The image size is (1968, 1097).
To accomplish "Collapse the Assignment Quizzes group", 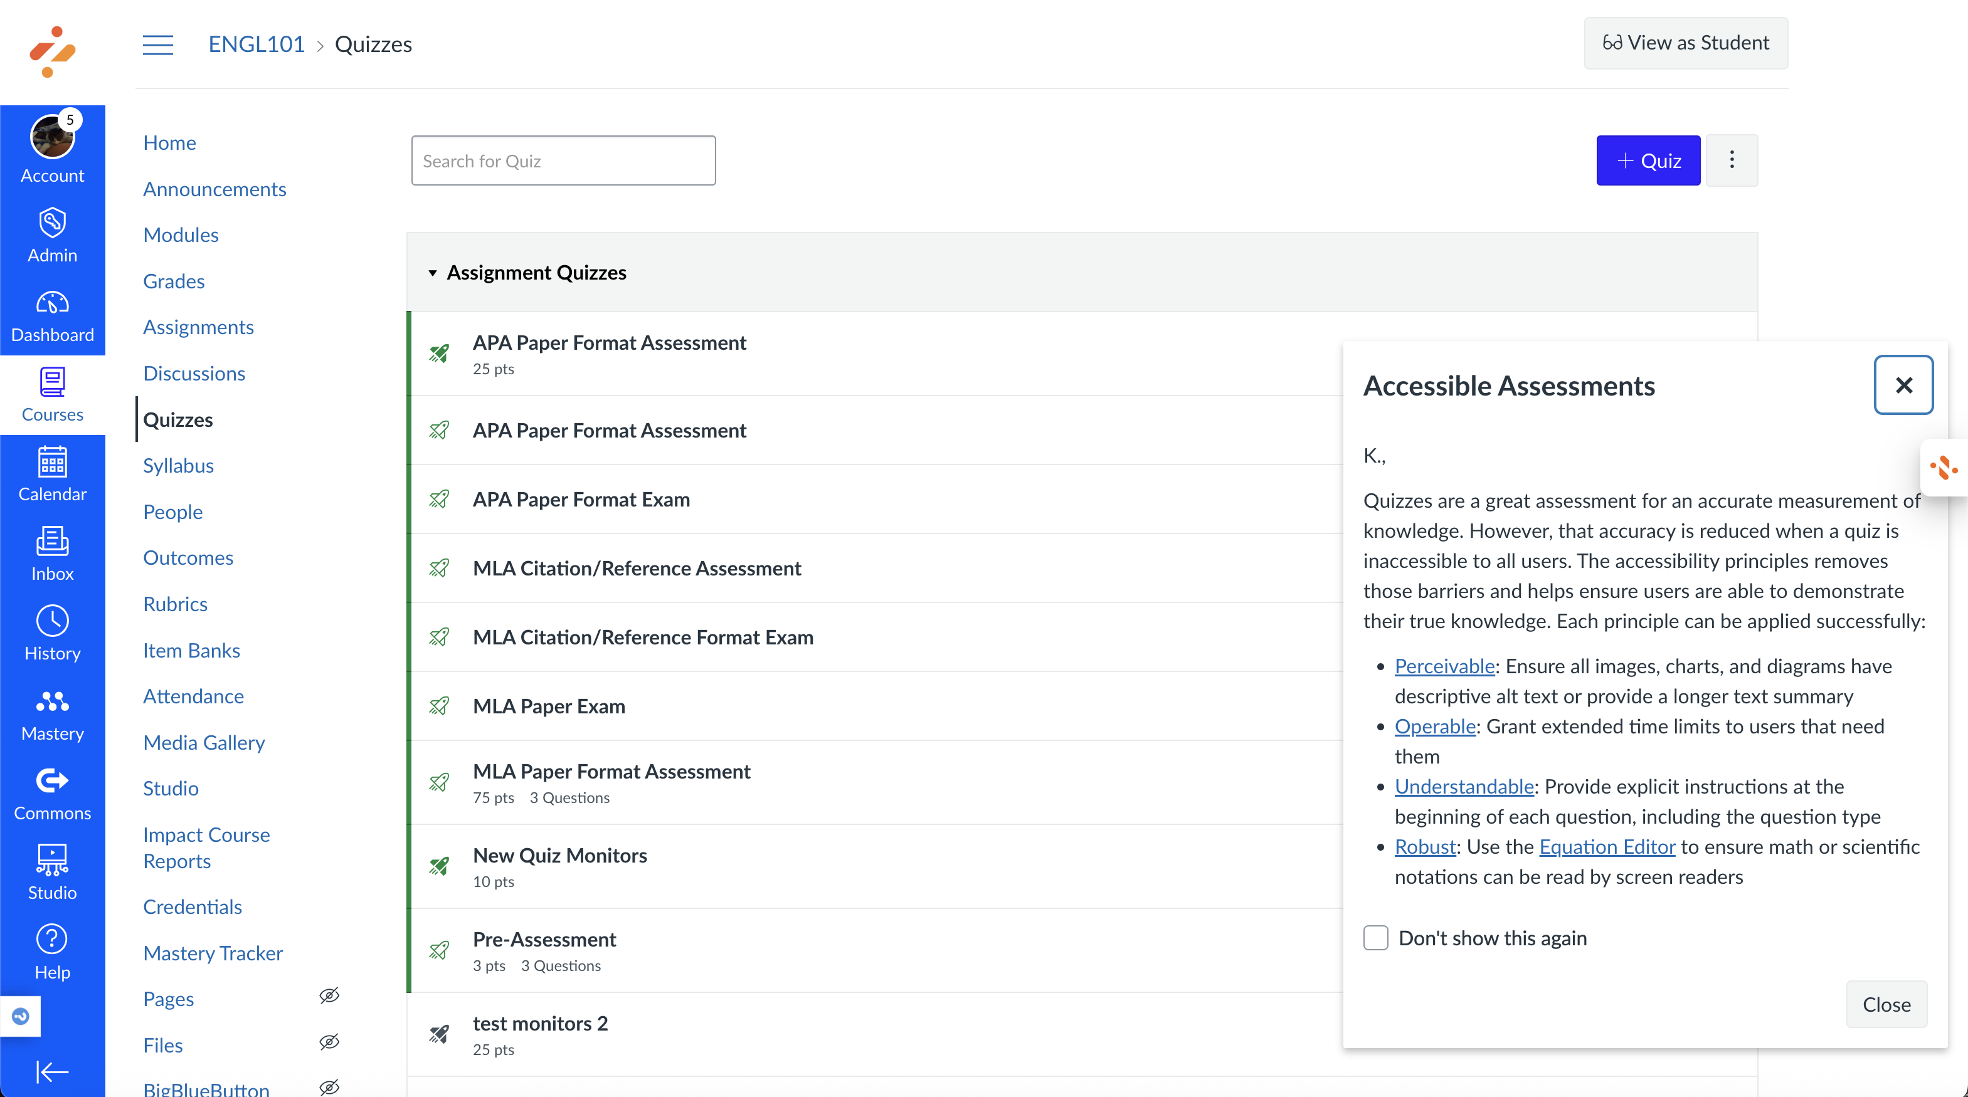I will (x=432, y=273).
